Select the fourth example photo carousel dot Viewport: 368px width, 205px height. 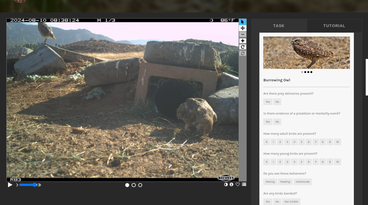(311, 72)
